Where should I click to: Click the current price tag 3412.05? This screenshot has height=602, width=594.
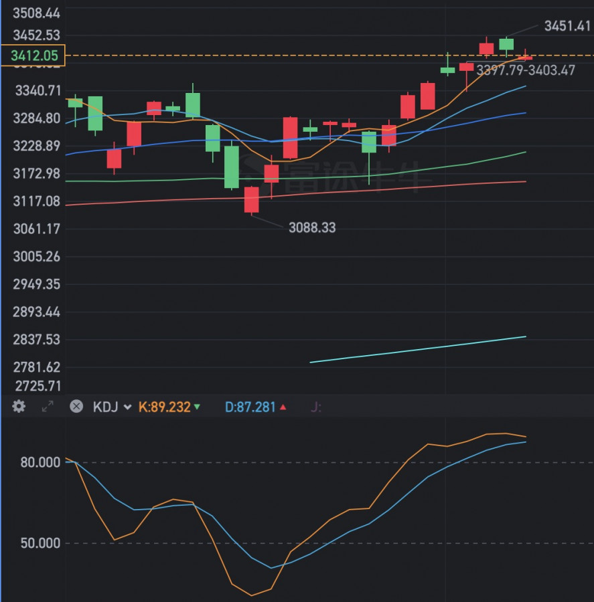click(x=33, y=56)
